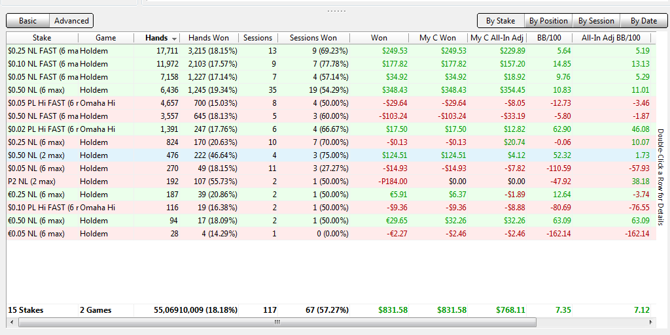Select the $0.50 NL (6 max) stake row

[x=331, y=90]
